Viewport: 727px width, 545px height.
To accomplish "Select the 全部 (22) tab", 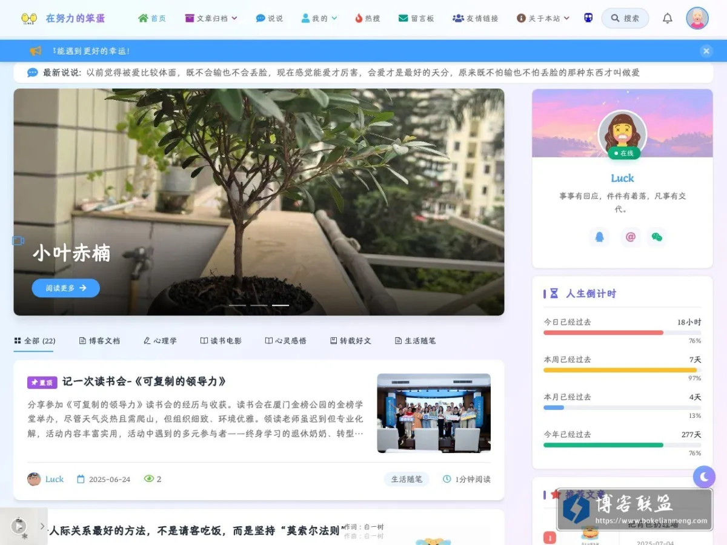I will (35, 341).
